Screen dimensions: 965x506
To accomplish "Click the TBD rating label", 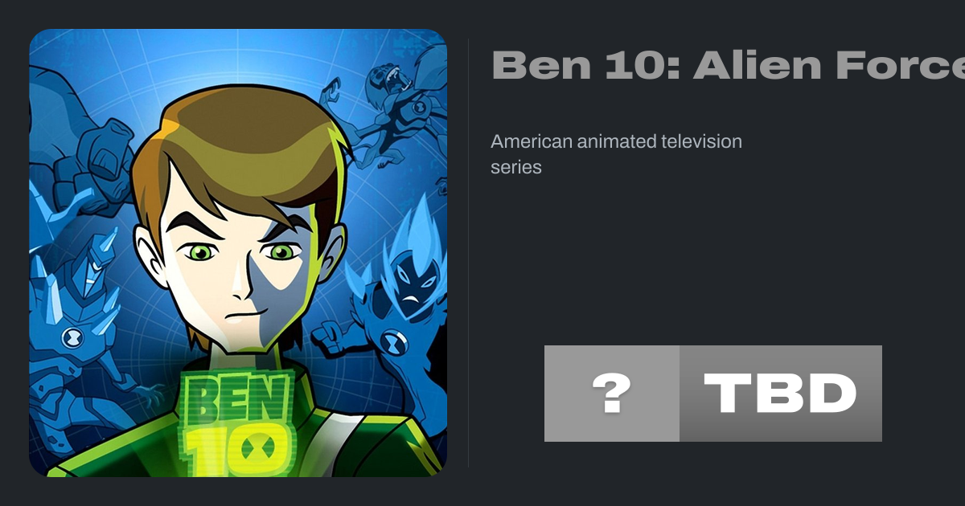I will [781, 394].
